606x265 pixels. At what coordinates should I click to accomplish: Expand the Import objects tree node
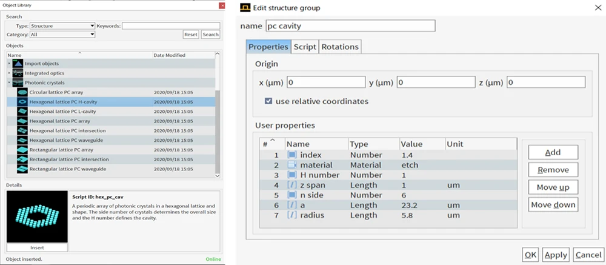[x=9, y=64]
